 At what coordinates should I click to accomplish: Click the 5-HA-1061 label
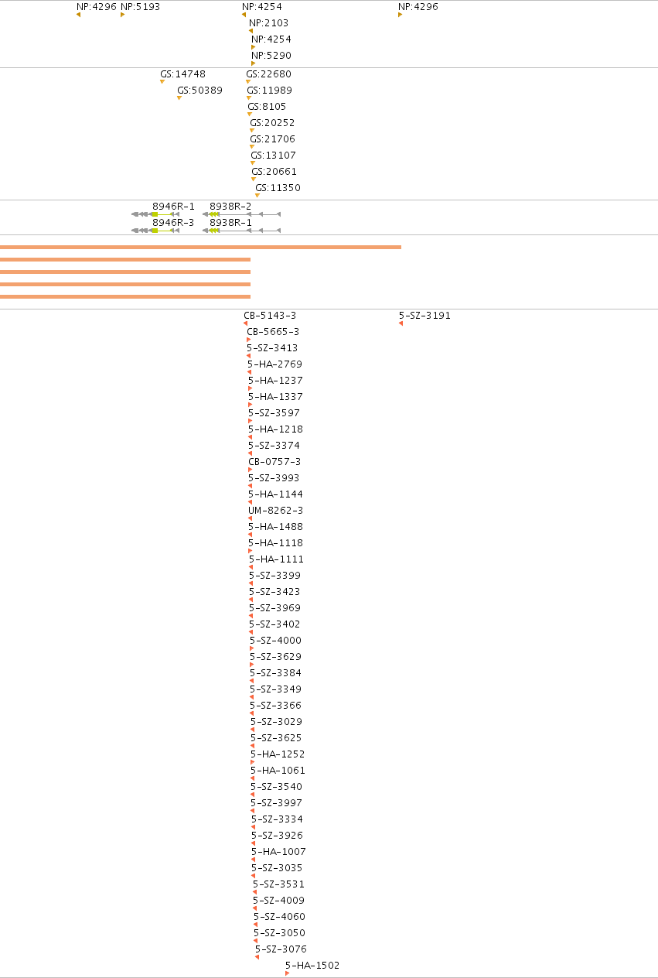[x=278, y=770]
